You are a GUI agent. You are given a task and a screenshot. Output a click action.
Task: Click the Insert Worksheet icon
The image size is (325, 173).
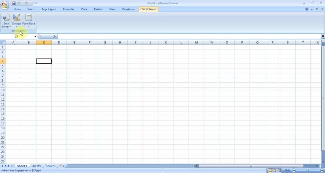tap(62, 166)
